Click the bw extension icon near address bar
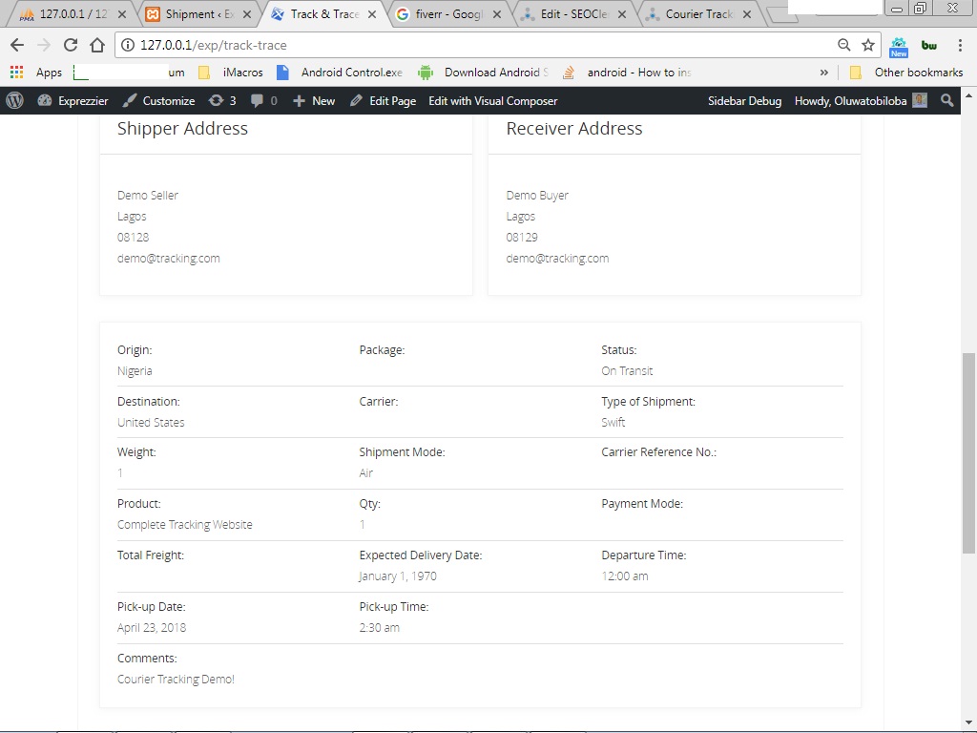Screen dimensions: 977x733 tap(928, 44)
